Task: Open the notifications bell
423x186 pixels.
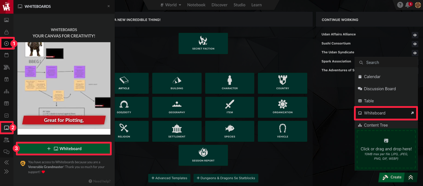Action: pyautogui.click(x=408, y=5)
